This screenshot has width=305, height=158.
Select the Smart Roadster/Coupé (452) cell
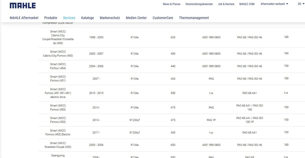pyautogui.click(x=58, y=145)
